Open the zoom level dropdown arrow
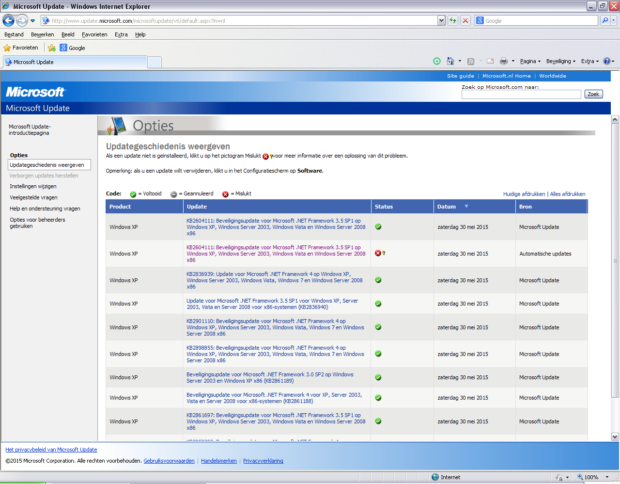This screenshot has width=620, height=484. (x=607, y=477)
